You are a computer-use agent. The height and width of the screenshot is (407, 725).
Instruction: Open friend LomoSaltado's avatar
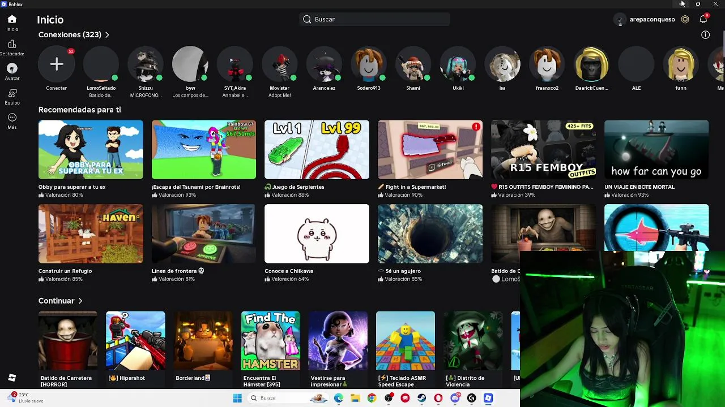pyautogui.click(x=101, y=64)
